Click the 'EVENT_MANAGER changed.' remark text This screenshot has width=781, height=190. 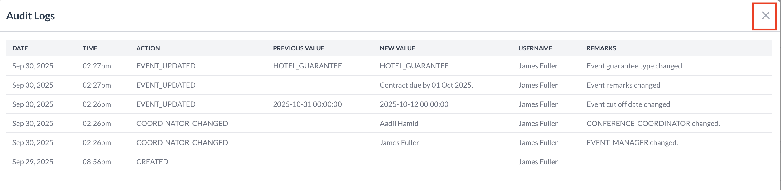(x=632, y=142)
